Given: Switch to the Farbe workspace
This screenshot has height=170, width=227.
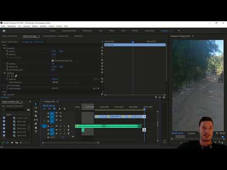Looking at the screenshot, I should (101, 31).
